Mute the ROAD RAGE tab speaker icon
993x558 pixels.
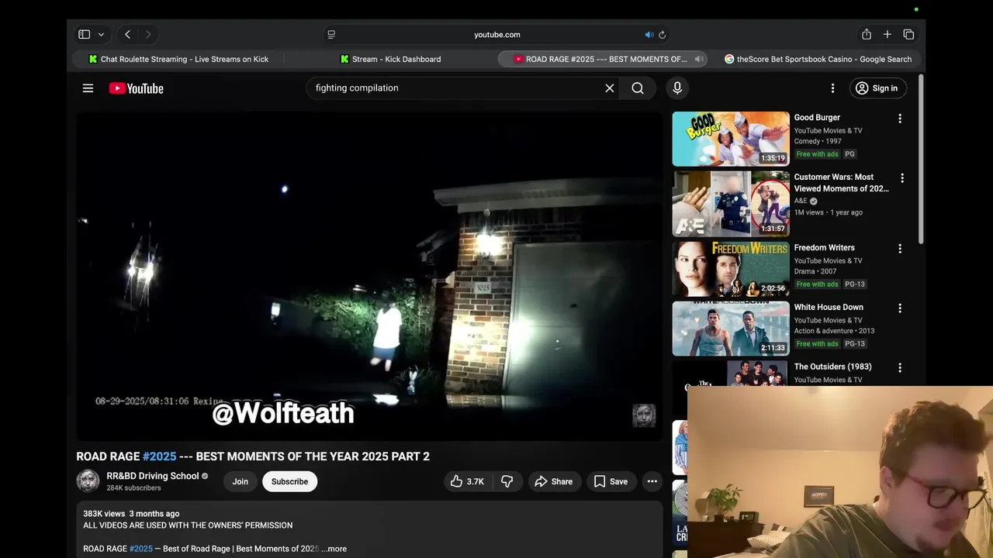point(699,59)
